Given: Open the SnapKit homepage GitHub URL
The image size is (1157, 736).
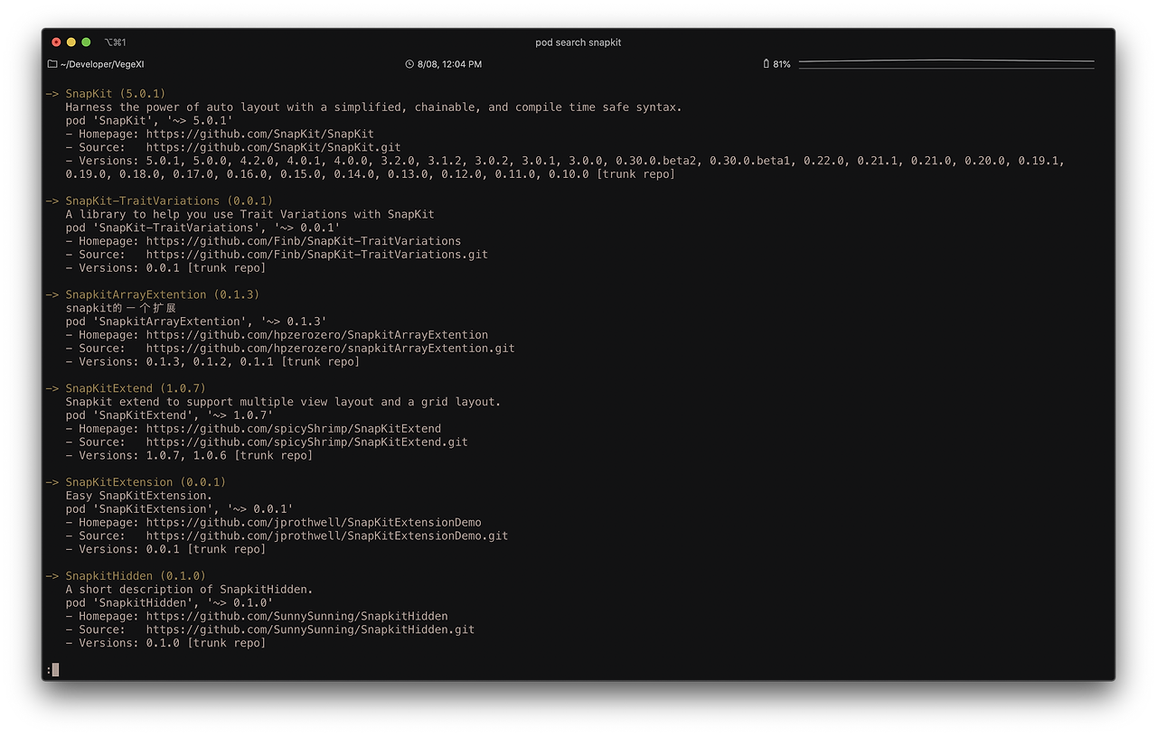Looking at the screenshot, I should 259,134.
